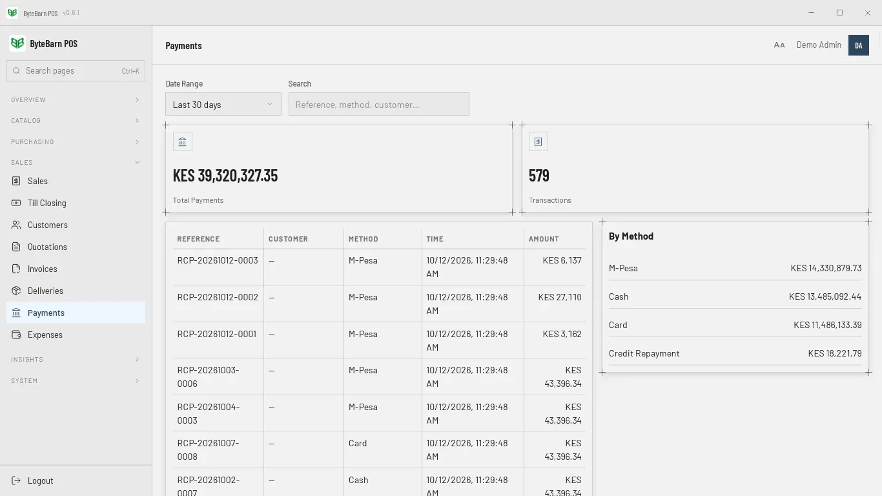The height and width of the screenshot is (496, 882).
Task: Click the ByteBarn POS logo in sidebar
Action: pyautogui.click(x=17, y=43)
